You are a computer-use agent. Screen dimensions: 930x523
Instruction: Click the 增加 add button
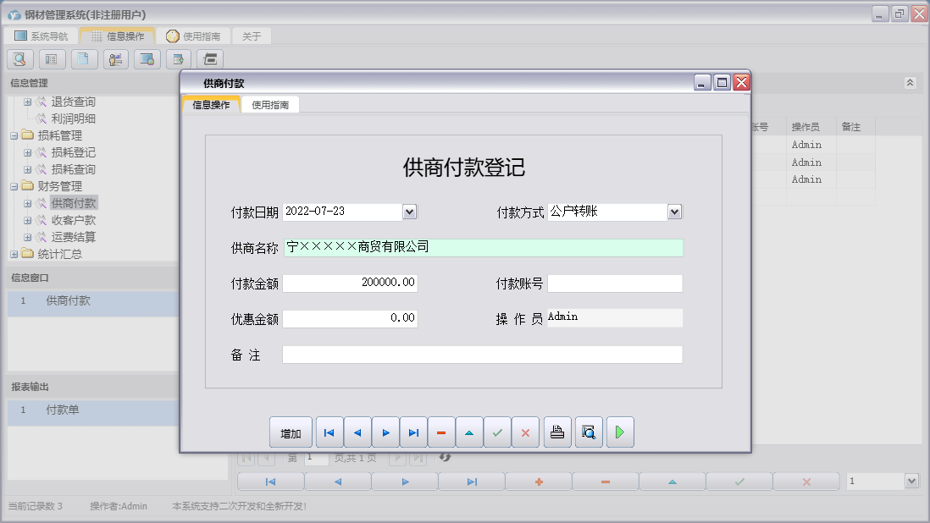(x=291, y=432)
